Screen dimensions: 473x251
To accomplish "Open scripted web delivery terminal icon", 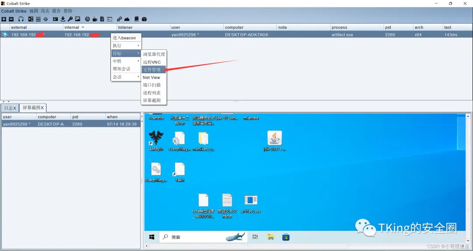I will 110,19.
